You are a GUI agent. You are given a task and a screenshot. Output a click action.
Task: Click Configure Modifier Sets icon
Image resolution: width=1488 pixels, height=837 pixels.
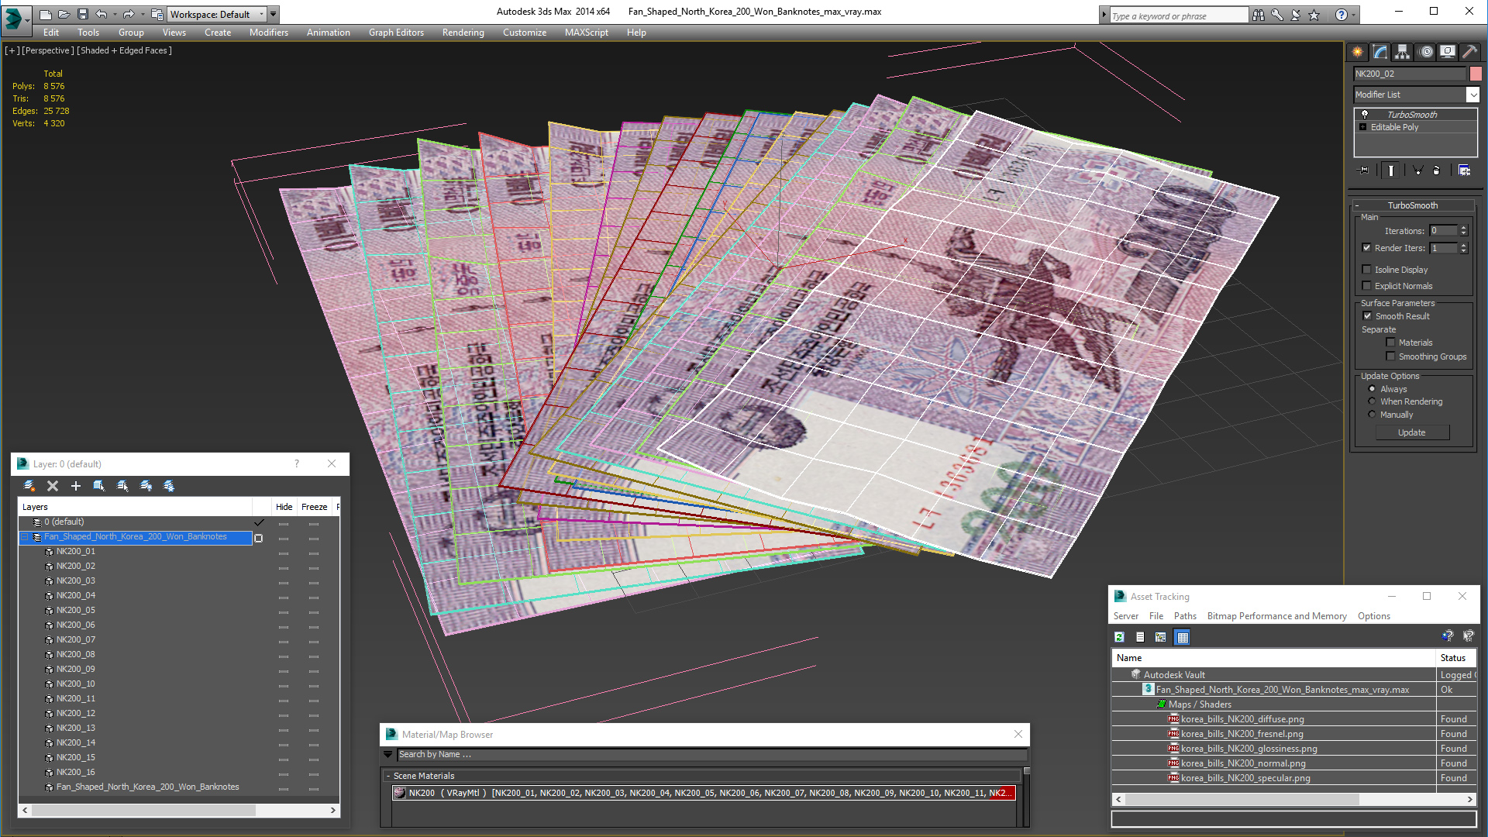pos(1464,170)
